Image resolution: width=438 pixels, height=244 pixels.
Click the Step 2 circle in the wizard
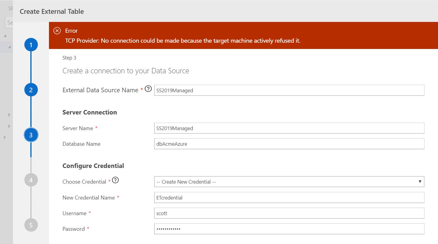pos(31,90)
